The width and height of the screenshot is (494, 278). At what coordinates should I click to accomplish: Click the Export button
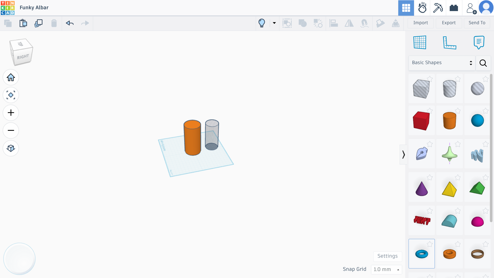[449, 23]
